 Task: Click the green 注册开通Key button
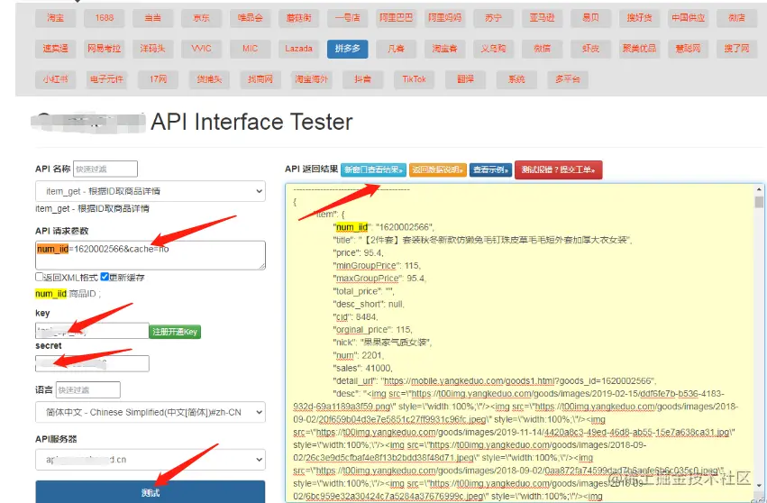click(x=175, y=332)
